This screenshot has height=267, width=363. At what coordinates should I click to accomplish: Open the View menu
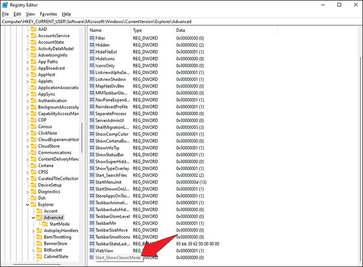pos(30,14)
